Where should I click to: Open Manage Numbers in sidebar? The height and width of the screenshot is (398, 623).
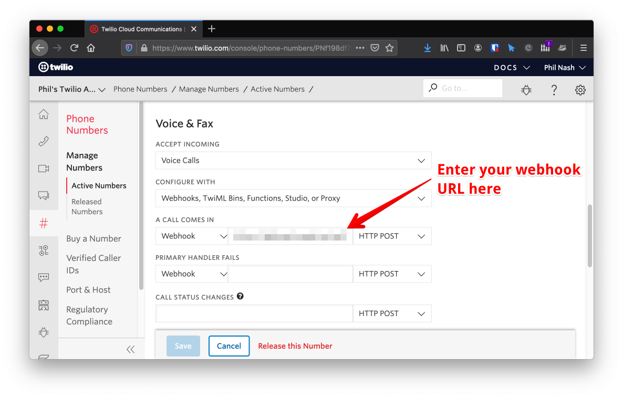coord(84,161)
